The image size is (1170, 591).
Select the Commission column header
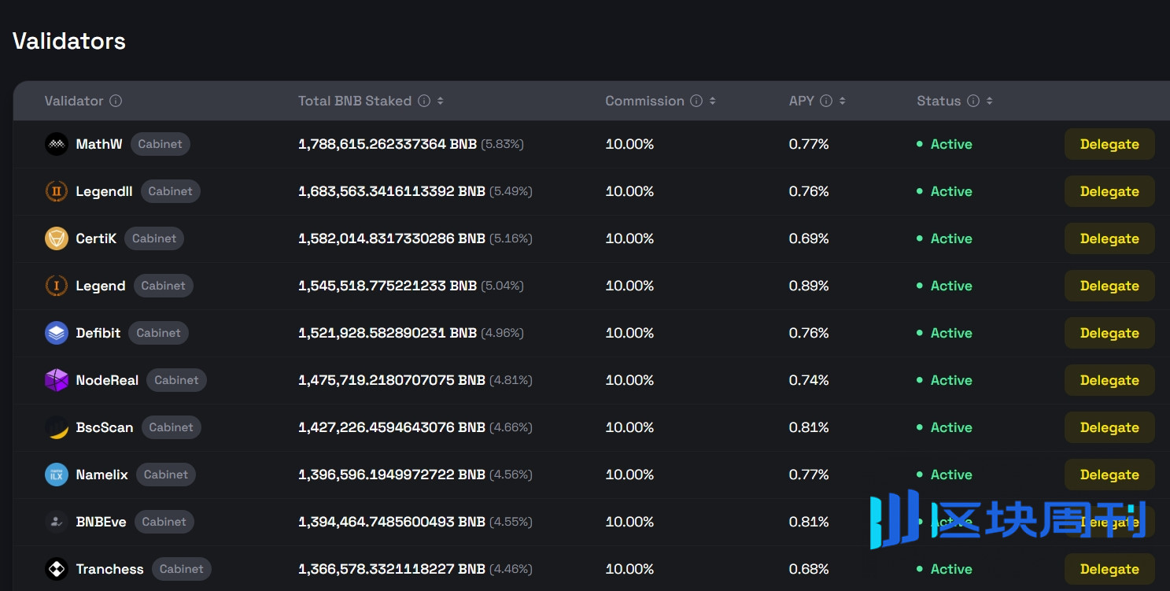coord(644,101)
